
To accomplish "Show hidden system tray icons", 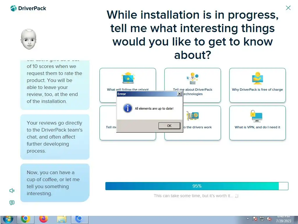I will click(248, 218).
